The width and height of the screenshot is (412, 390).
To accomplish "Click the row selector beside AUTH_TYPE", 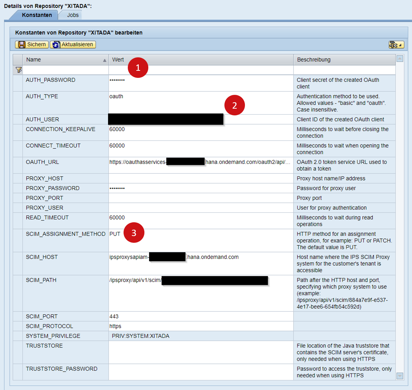I will click(x=18, y=103).
